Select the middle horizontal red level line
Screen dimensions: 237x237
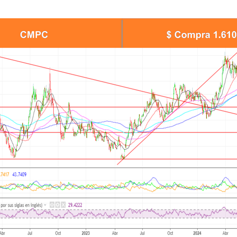point(169,132)
